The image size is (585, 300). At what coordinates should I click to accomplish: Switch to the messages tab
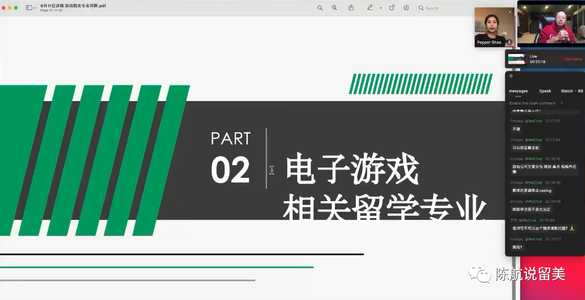pos(518,91)
